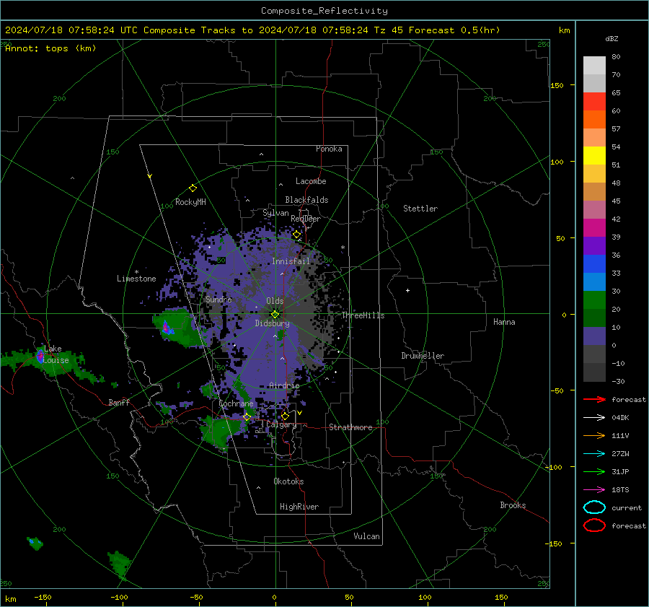Click the 150 tick label on right axis

coord(557,85)
